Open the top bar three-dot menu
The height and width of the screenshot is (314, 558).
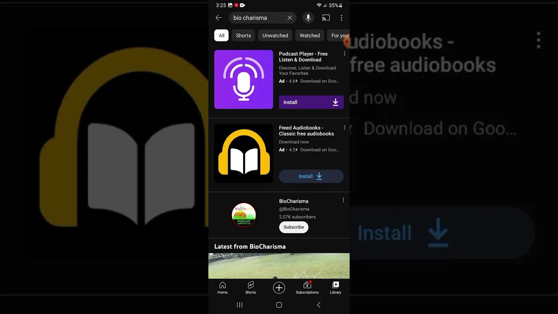tap(341, 18)
